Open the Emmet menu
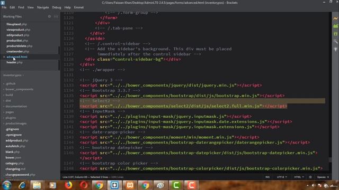Image resolution: width=339 pixels, height=190 pixels. coord(79,7)
